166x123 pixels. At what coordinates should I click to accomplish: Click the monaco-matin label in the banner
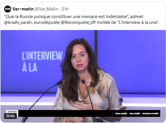[150, 113]
